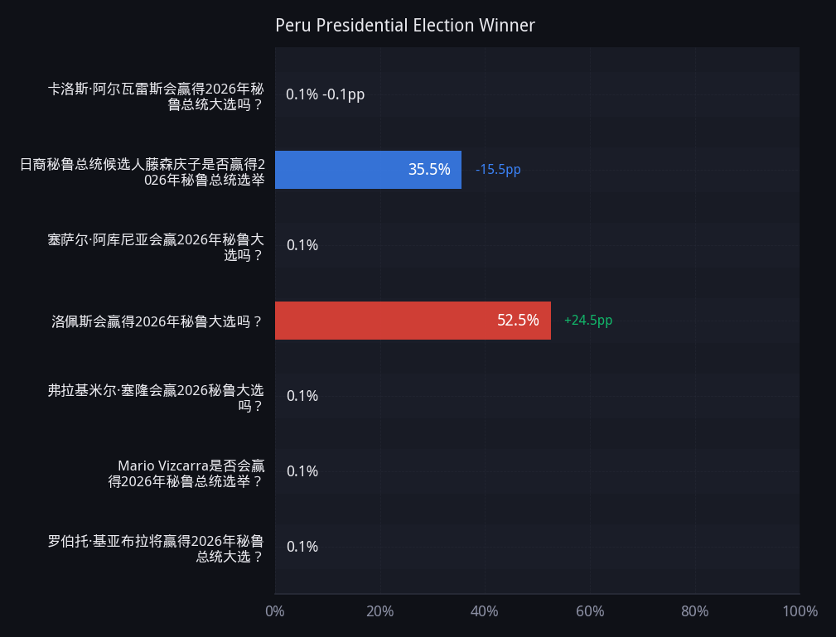The width and height of the screenshot is (836, 637).
Task: Click the -15.5pp change label
Action: (x=498, y=170)
